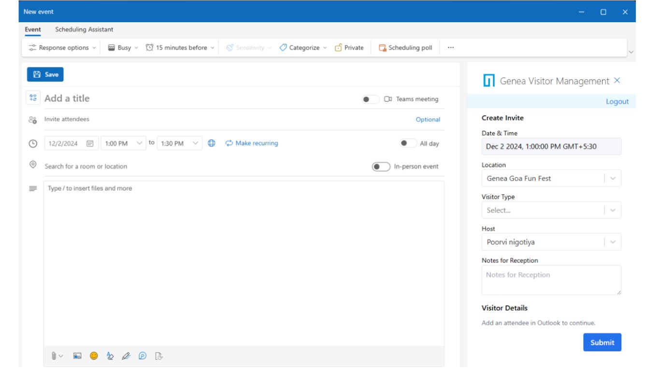
Task: Open the calendar date picker icon
Action: click(x=90, y=143)
